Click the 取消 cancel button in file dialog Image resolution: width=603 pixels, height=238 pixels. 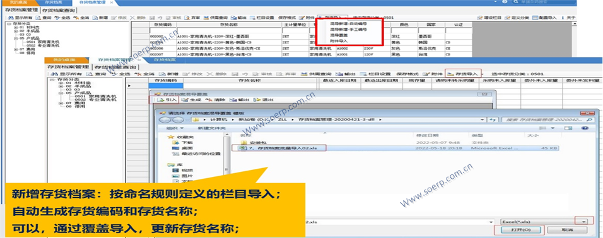pyautogui.click(x=567, y=230)
